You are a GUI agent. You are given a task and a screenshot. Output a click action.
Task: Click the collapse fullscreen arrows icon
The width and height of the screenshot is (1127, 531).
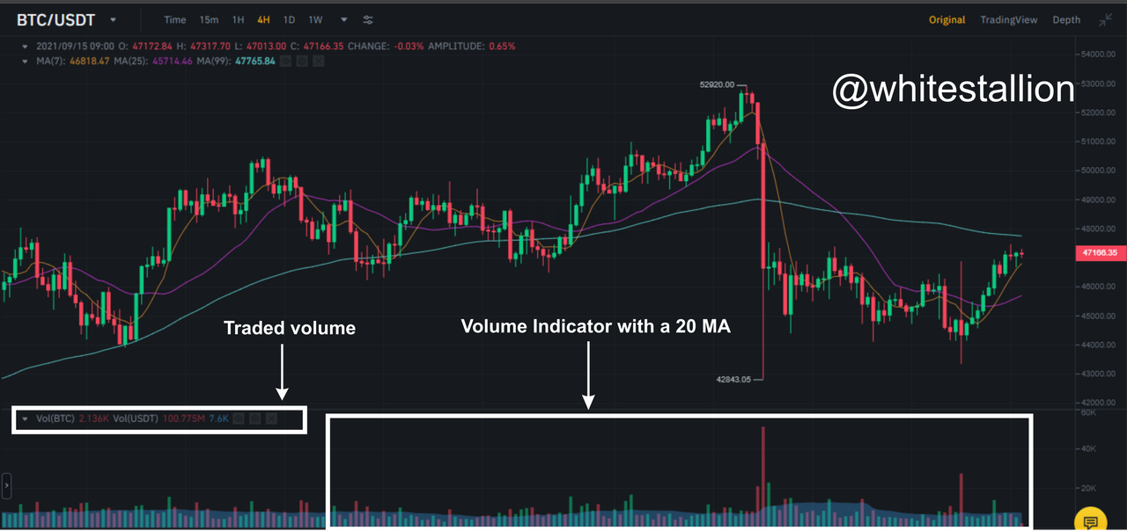point(1106,19)
